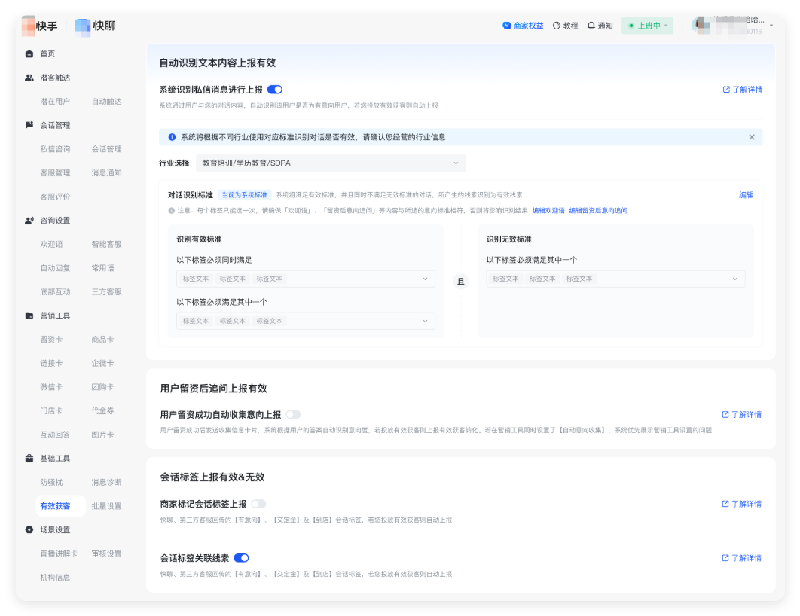Enable 用户留资成功自动收集意向上报 toggle
This screenshot has width=800, height=616.
(293, 415)
